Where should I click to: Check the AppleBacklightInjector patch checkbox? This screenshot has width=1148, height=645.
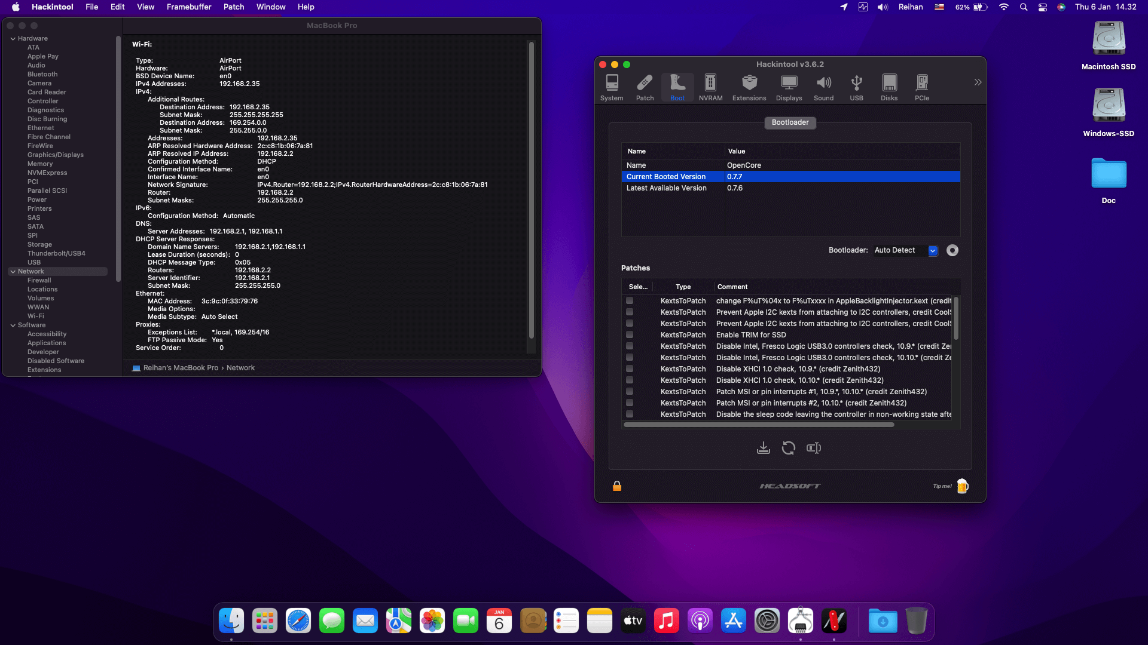[x=630, y=300]
